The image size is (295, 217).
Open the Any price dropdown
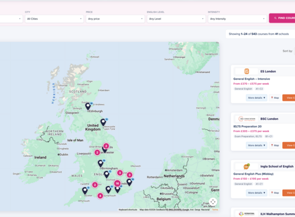tap(116, 19)
